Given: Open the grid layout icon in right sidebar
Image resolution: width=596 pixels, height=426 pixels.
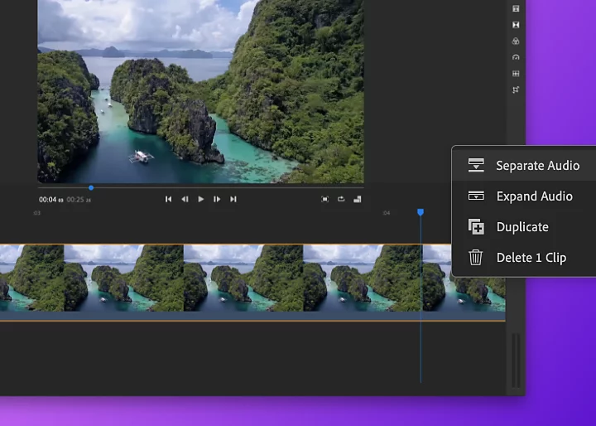Looking at the screenshot, I should click(516, 74).
